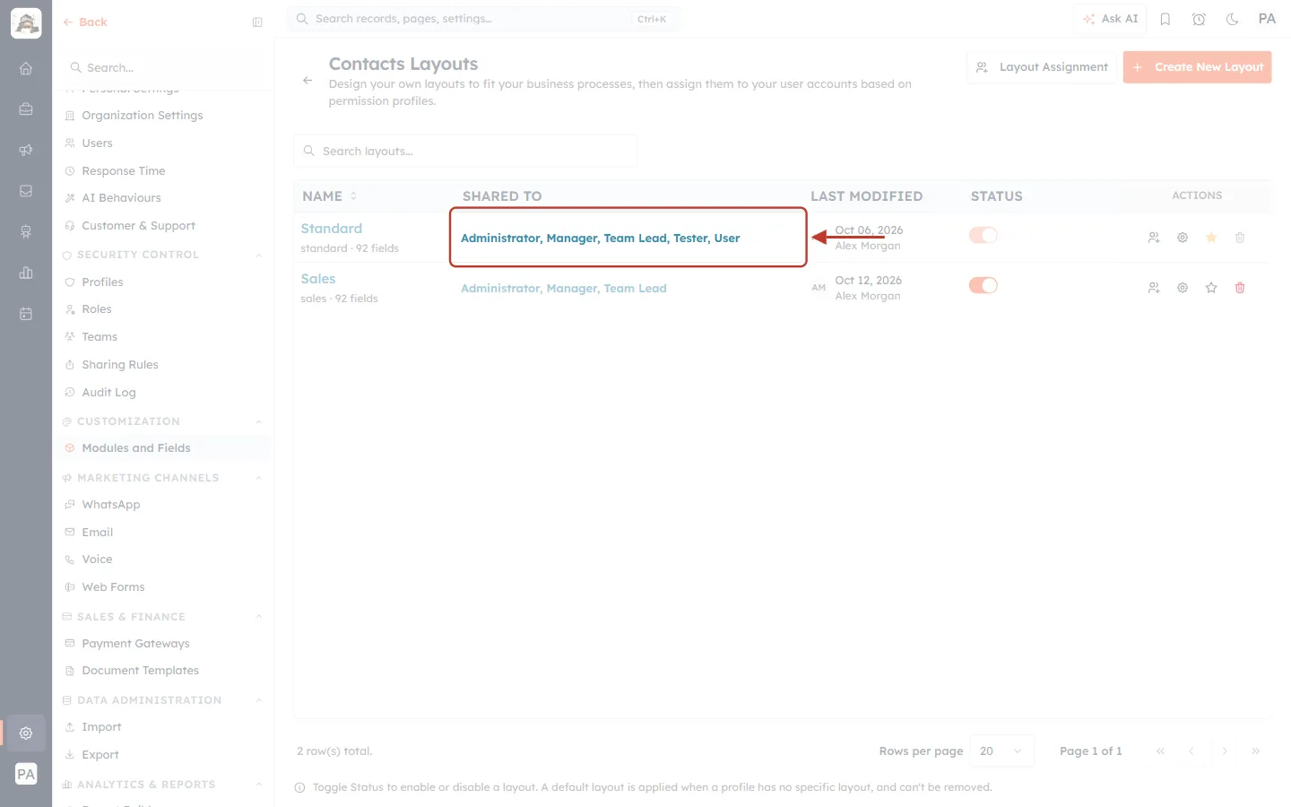Collapse the Data Administration section
The width and height of the screenshot is (1291, 807).
259,700
